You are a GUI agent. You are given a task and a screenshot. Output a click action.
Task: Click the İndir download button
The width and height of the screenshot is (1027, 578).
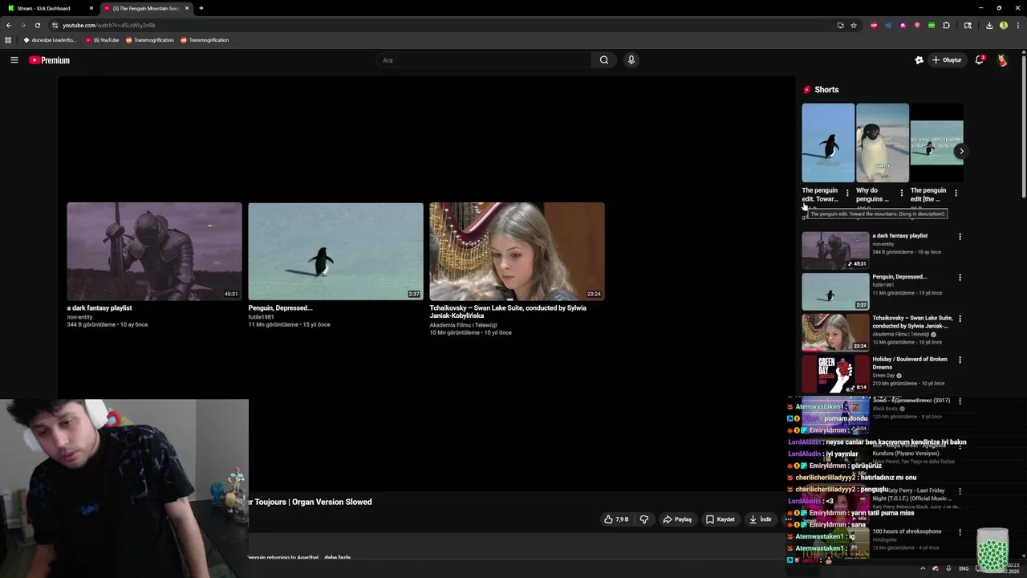click(x=761, y=519)
